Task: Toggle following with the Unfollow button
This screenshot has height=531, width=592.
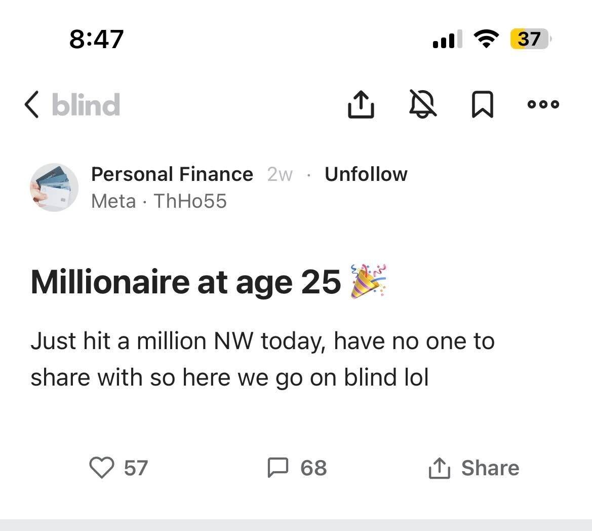Action: click(x=366, y=174)
